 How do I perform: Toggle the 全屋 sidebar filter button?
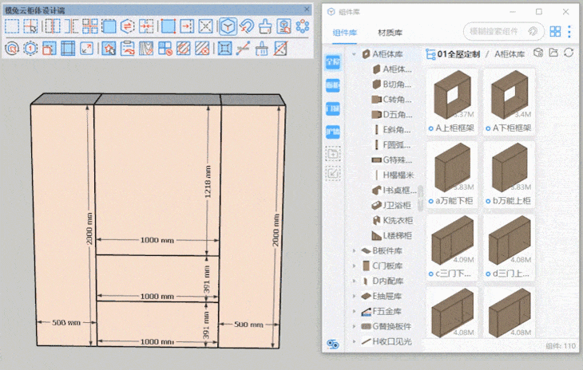coord(332,63)
